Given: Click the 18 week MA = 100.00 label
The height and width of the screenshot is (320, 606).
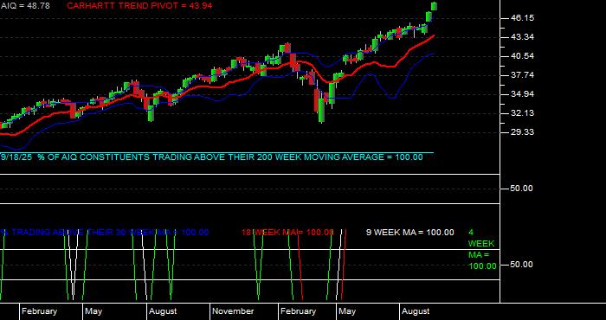Looking at the screenshot, I should [x=287, y=233].
